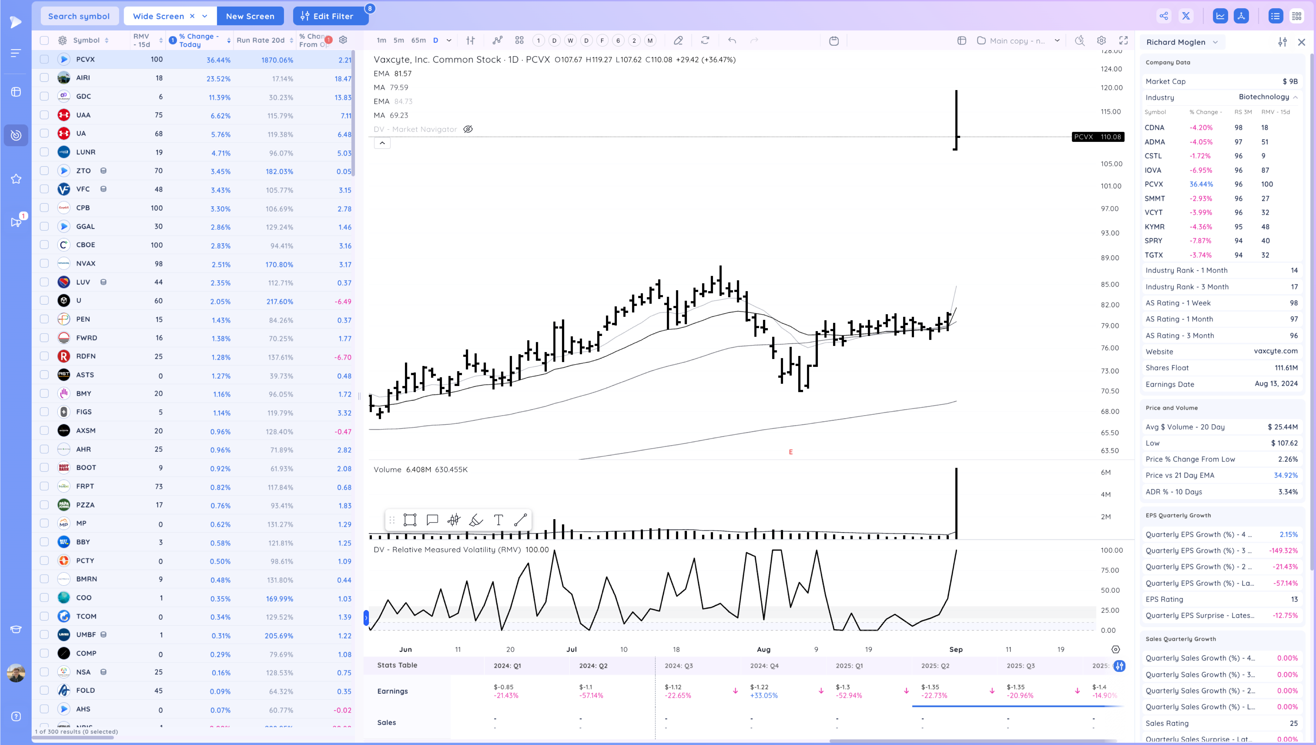Viewport: 1316px width, 745px height.
Task: Select the trend line drawing tool
Action: [x=520, y=520]
